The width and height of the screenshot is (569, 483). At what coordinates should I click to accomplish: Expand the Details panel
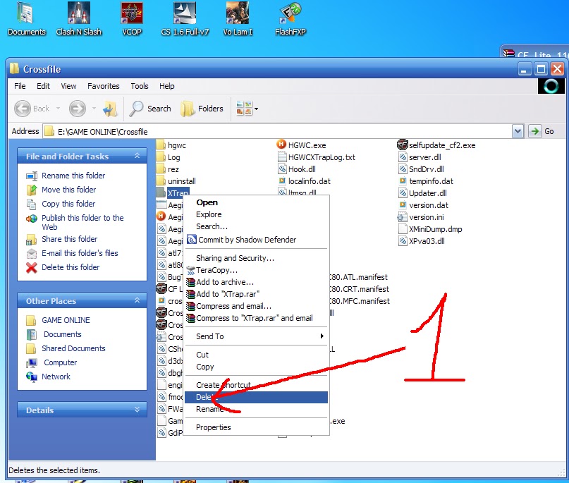[x=137, y=410]
